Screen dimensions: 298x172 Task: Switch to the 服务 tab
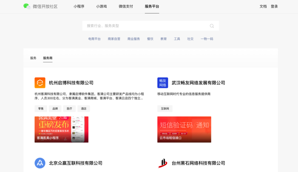tap(33, 58)
